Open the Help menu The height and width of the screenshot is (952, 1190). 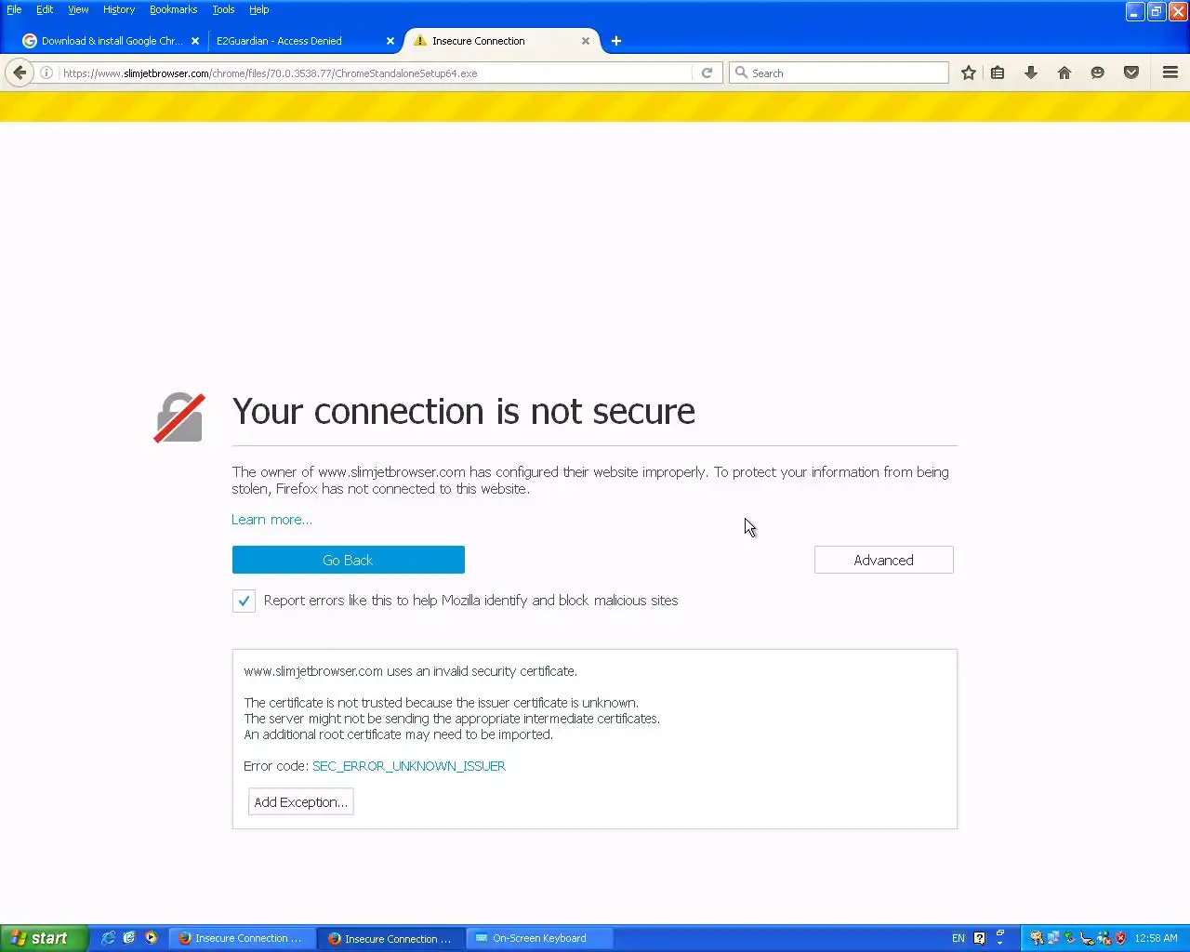point(258,9)
